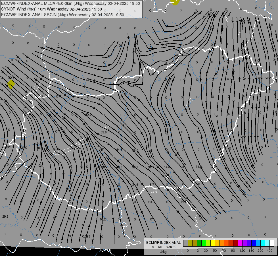Viewport: 278px width, 256px height.
Task: Click the MLCAPE0-3km title line at top
Action: click(x=70, y=3)
